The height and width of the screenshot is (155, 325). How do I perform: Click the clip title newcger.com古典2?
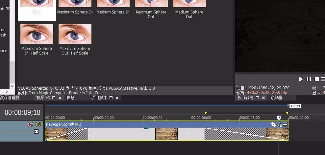63,124
